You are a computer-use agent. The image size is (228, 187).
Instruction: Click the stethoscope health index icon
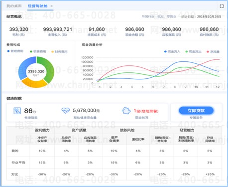[17, 111]
